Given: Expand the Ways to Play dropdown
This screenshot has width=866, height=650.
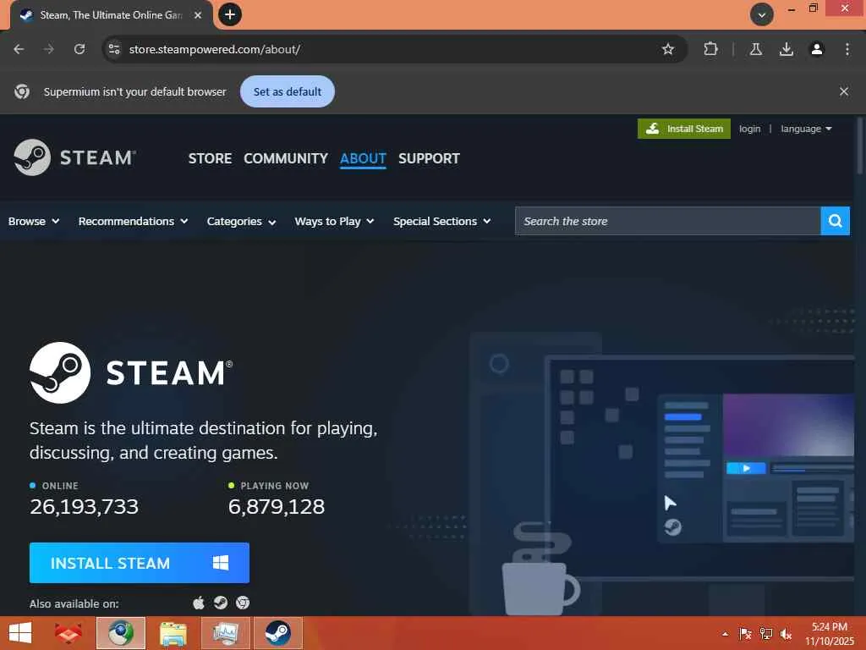Looking at the screenshot, I should point(334,222).
